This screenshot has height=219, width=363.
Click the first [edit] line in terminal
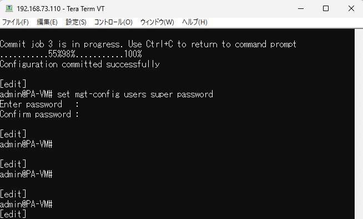click(13, 84)
